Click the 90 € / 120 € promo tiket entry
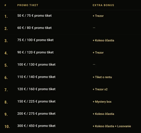 35,52
